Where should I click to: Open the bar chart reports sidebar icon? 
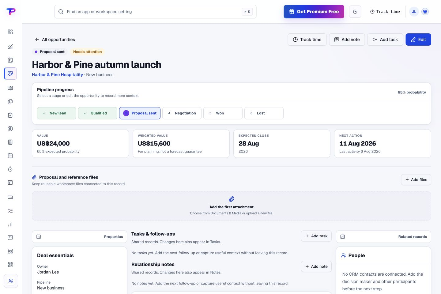[x=10, y=224]
